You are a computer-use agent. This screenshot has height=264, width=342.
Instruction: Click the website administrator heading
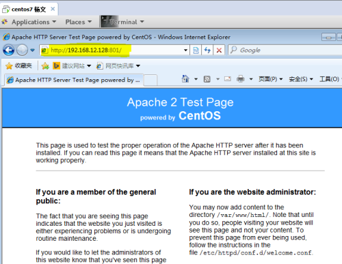pos(252,192)
